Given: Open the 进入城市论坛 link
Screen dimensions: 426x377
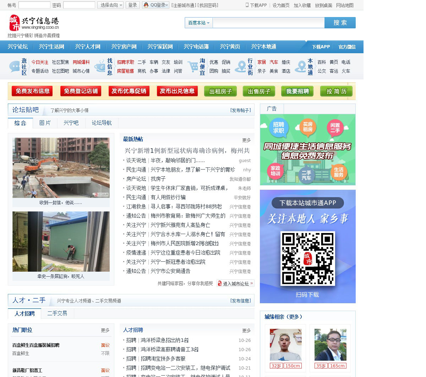Looking at the screenshot, I should [x=235, y=283].
